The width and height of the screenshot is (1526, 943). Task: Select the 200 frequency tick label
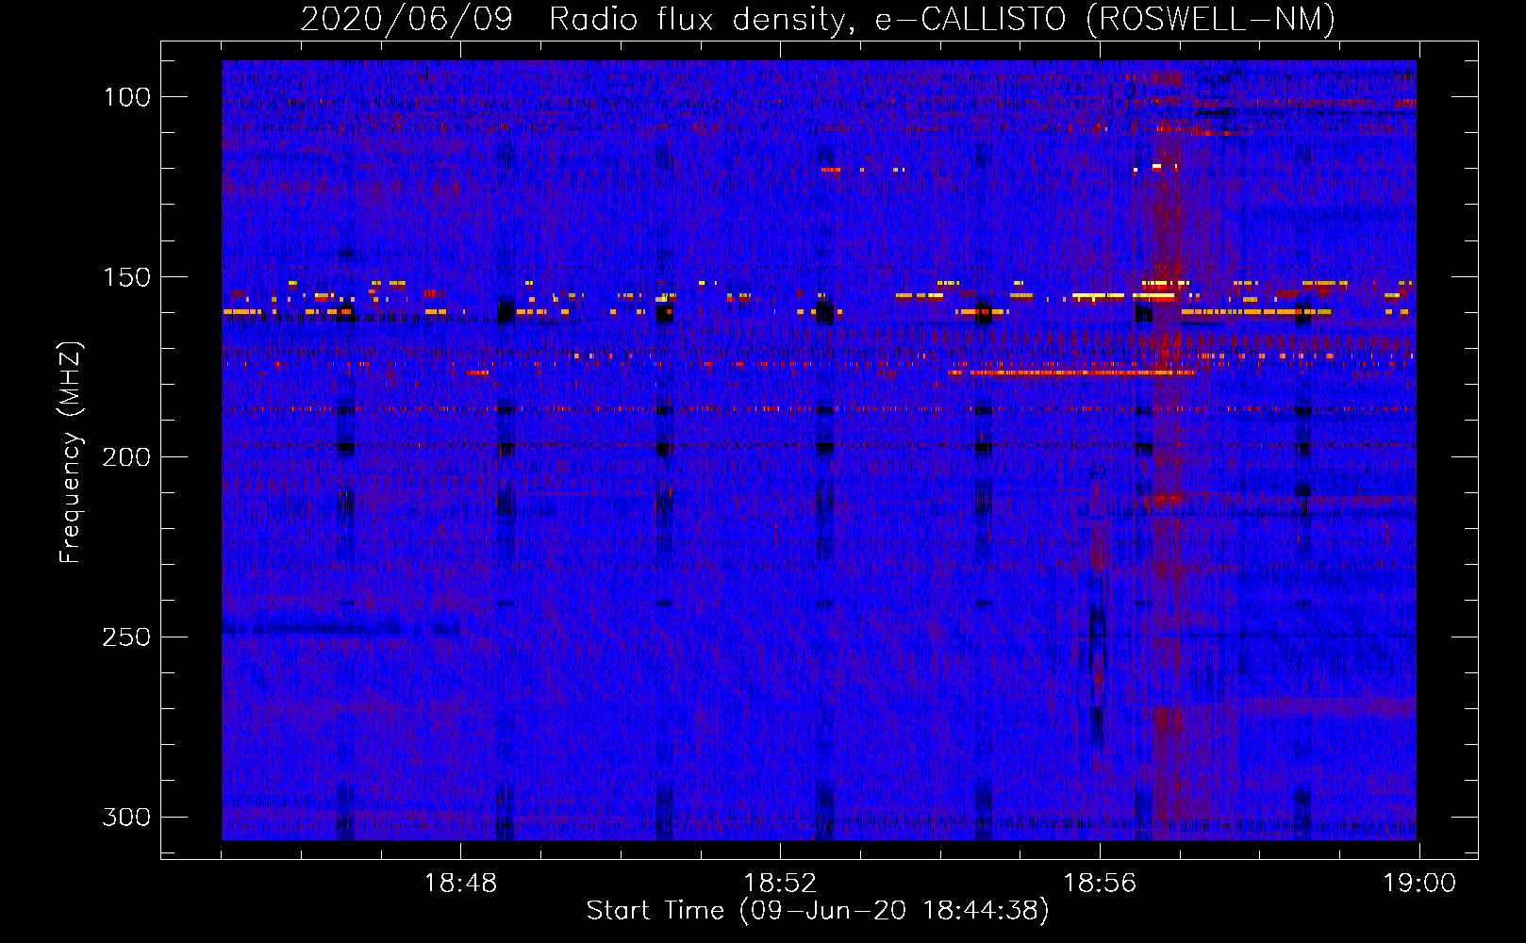[126, 457]
